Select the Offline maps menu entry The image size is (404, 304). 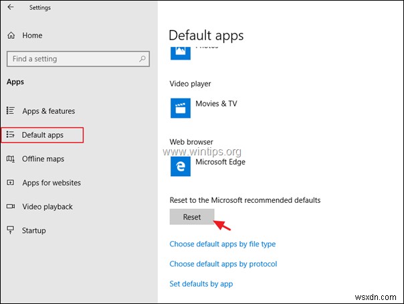click(x=43, y=159)
